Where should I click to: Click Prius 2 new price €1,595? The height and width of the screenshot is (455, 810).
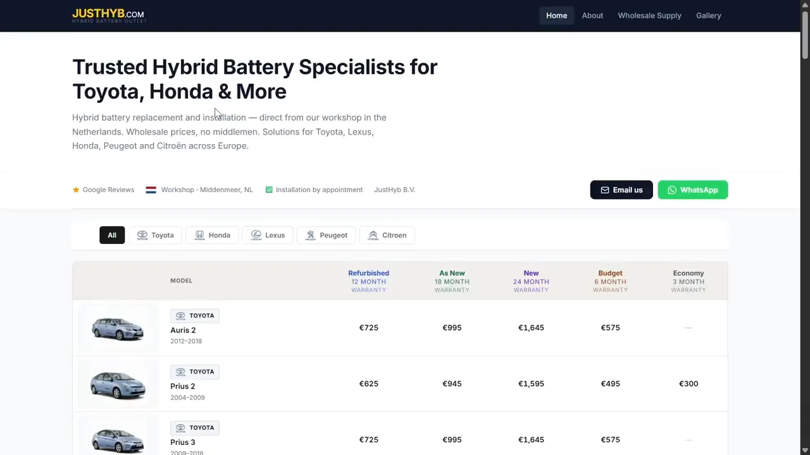pos(531,384)
